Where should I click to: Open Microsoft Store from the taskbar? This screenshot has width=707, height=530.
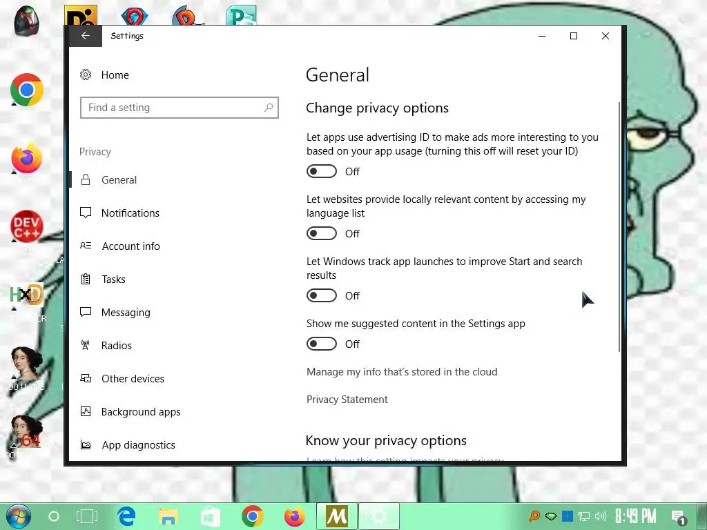click(210, 516)
